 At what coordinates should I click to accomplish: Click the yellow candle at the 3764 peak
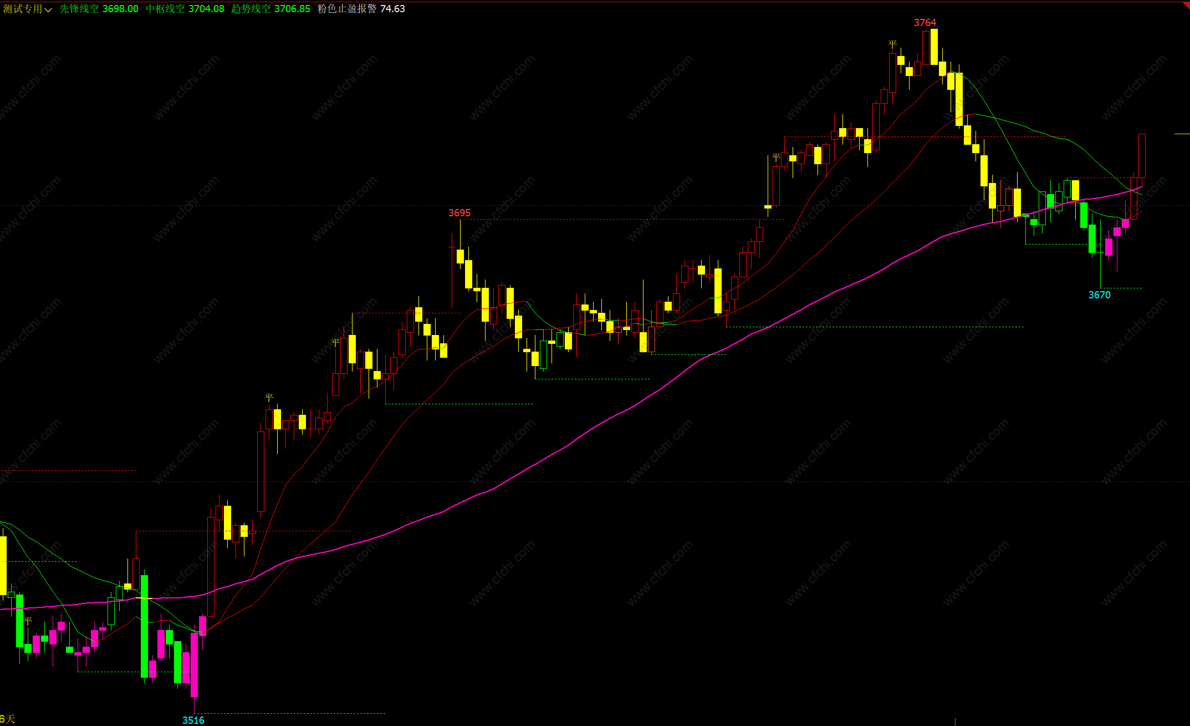[934, 47]
